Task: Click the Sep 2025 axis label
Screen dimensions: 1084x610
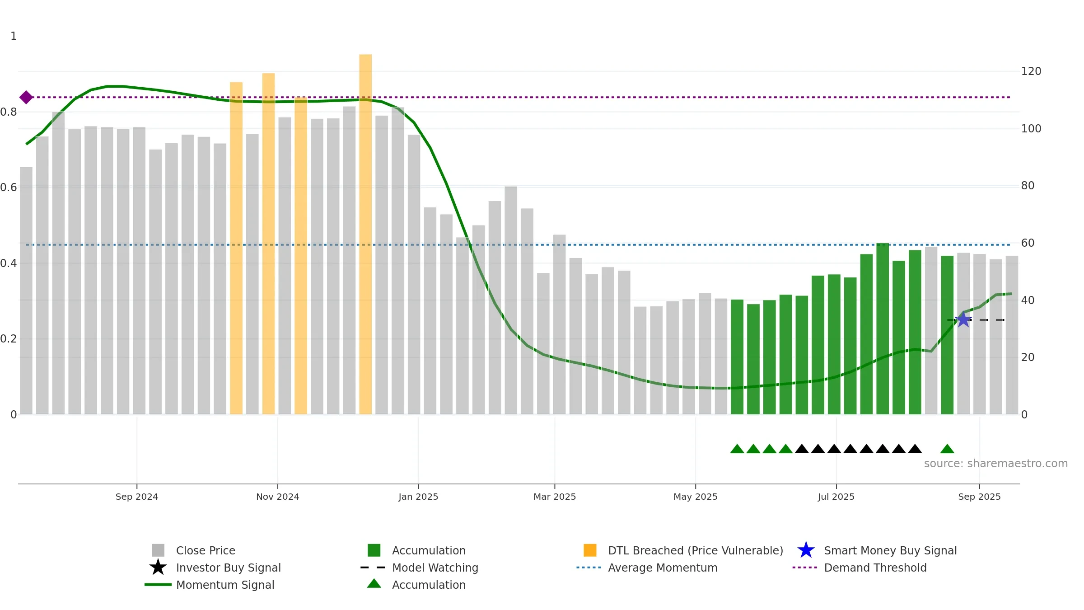Action: pos(979,497)
